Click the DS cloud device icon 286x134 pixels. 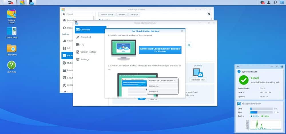coord(198,72)
